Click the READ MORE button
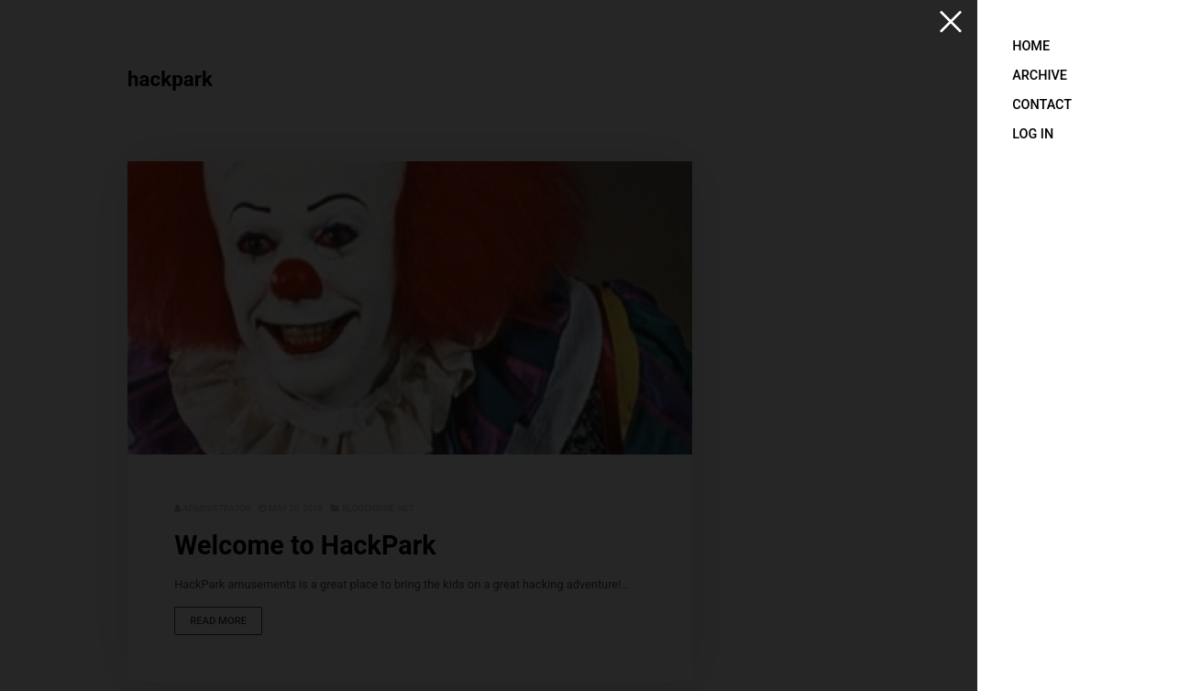The width and height of the screenshot is (1190, 691). pos(218,620)
